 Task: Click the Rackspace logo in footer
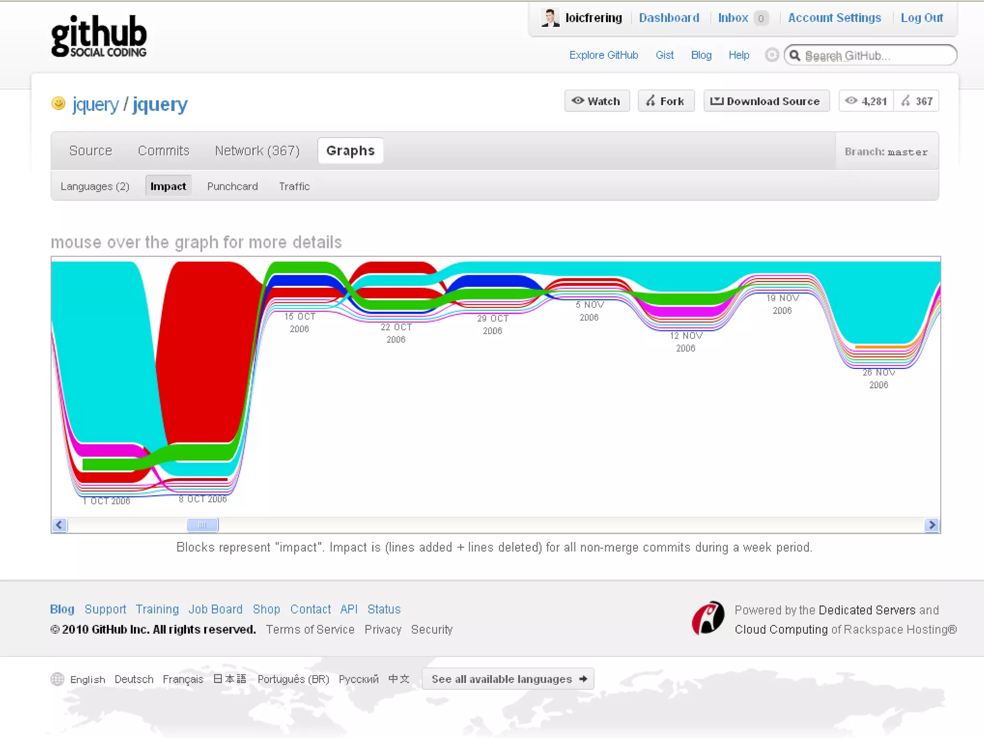(x=707, y=618)
